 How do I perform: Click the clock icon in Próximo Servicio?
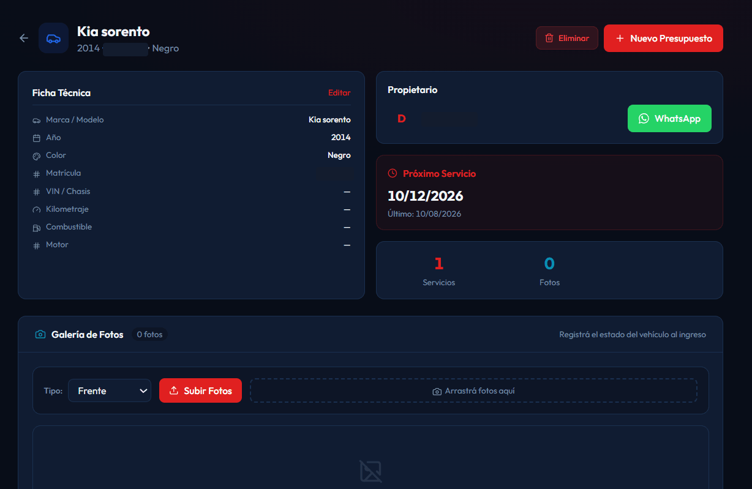[x=393, y=174]
